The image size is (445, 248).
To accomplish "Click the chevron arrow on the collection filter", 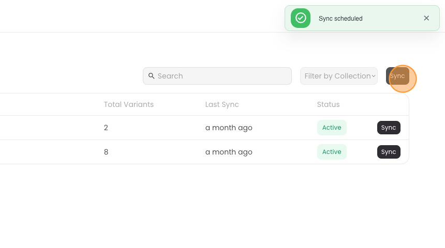I will [x=374, y=76].
